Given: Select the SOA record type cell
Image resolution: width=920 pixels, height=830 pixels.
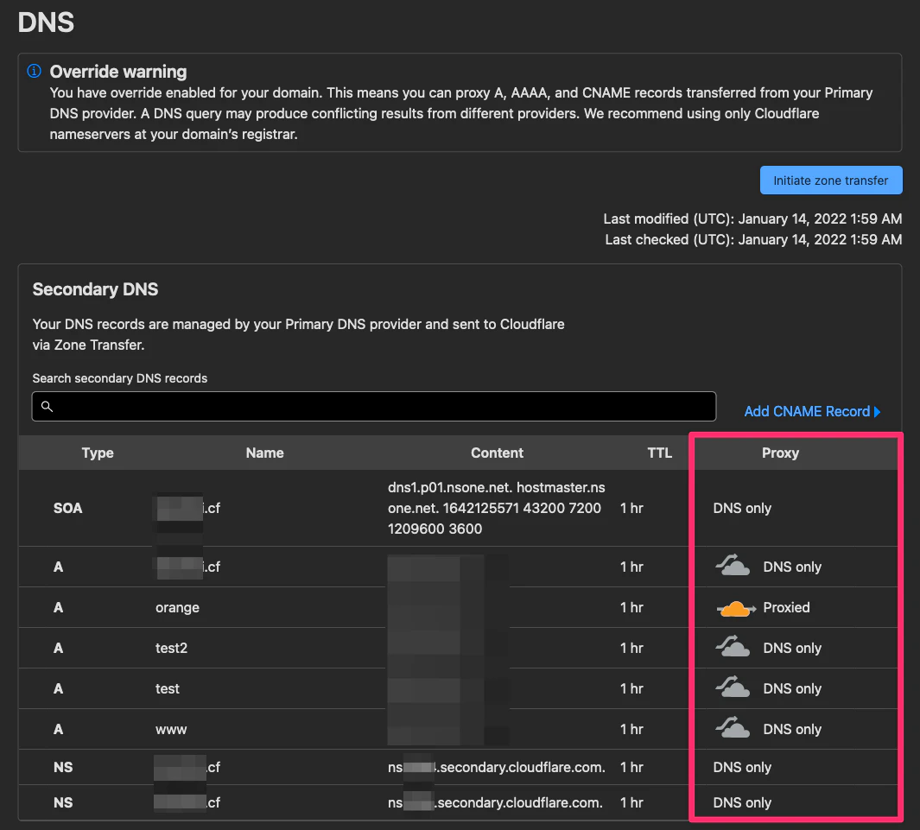Looking at the screenshot, I should point(68,508).
